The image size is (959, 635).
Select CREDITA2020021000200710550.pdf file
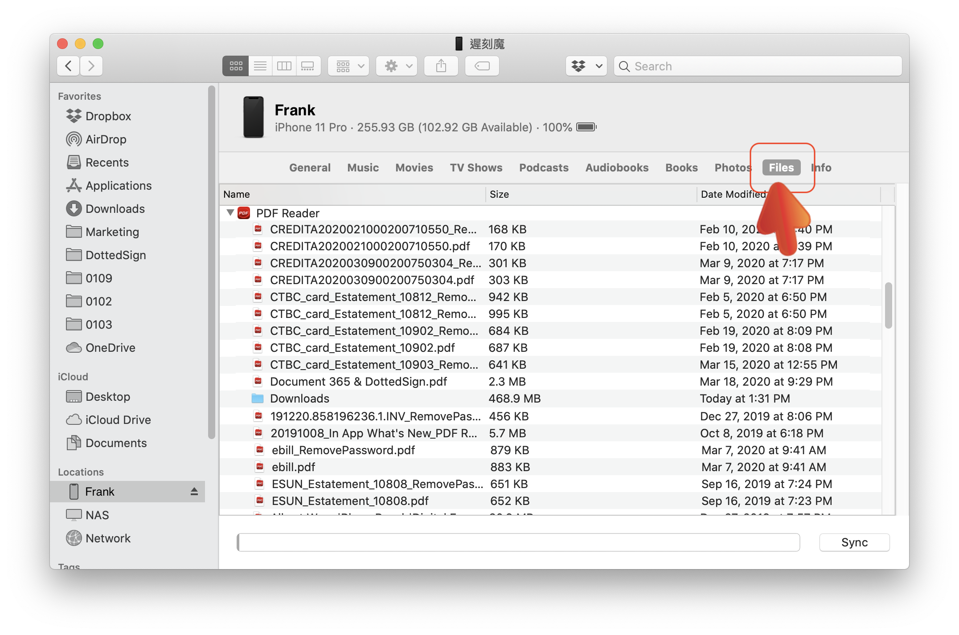[550, 246]
